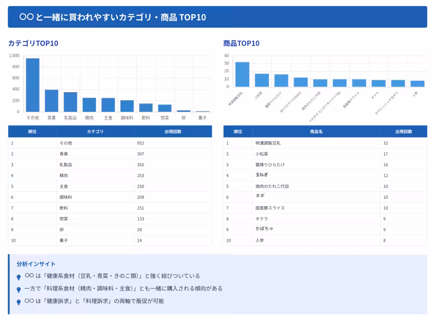
Task: Sort by 出現回数 in the product table
Action: point(404,132)
